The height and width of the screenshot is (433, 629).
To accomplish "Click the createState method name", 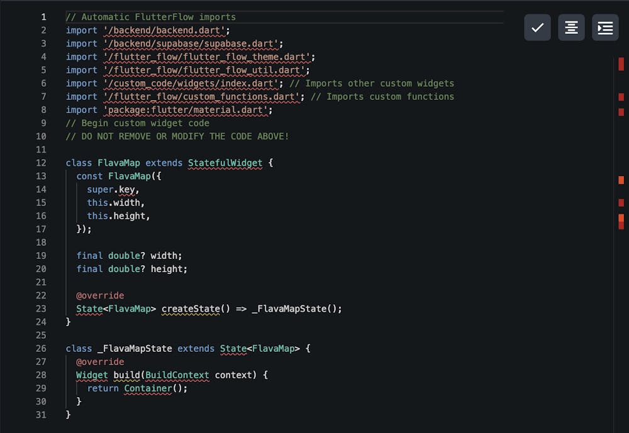I will (191, 309).
